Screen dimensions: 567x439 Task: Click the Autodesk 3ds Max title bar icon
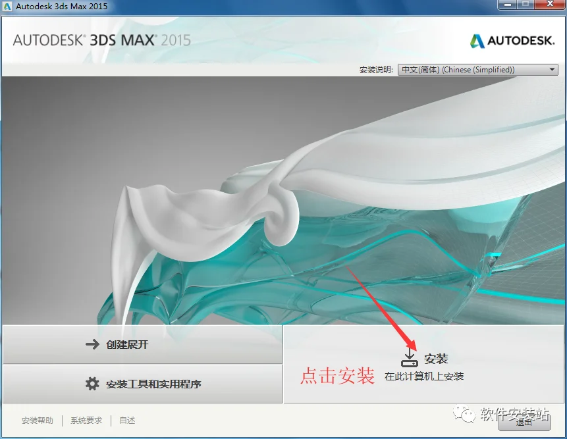point(7,6)
